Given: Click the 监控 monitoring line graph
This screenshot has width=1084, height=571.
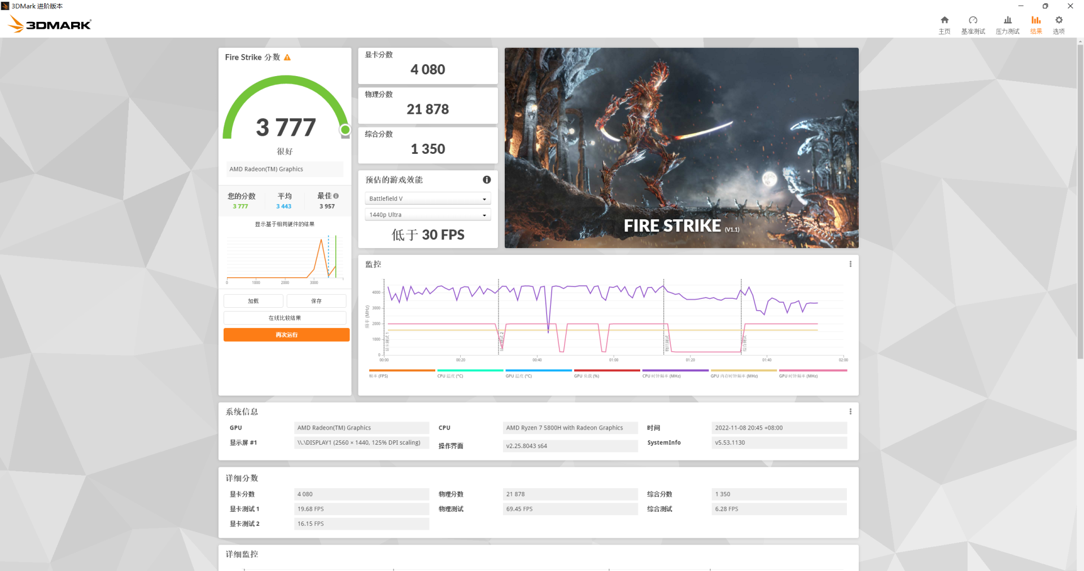Looking at the screenshot, I should pyautogui.click(x=613, y=318).
